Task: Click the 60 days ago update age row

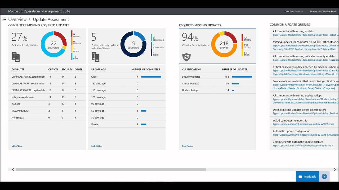Action: click(127, 111)
